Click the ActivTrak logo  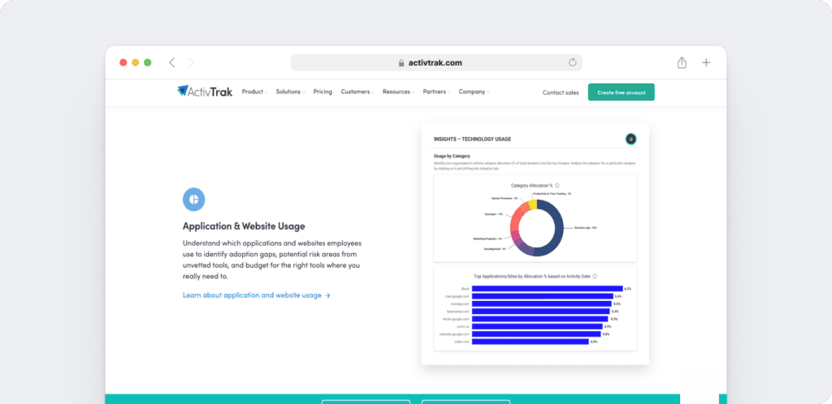click(x=205, y=92)
